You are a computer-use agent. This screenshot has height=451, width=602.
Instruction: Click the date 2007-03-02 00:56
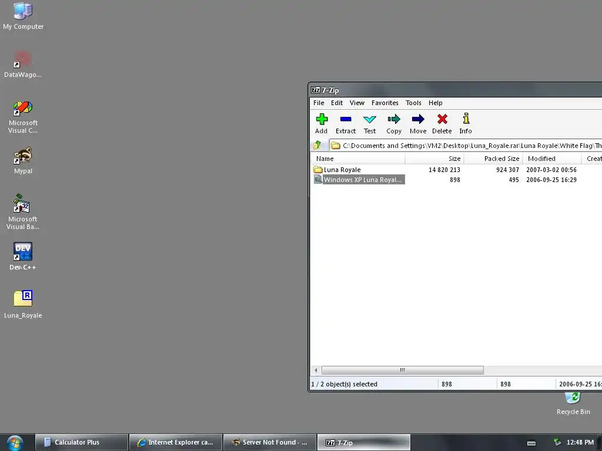[x=551, y=170]
